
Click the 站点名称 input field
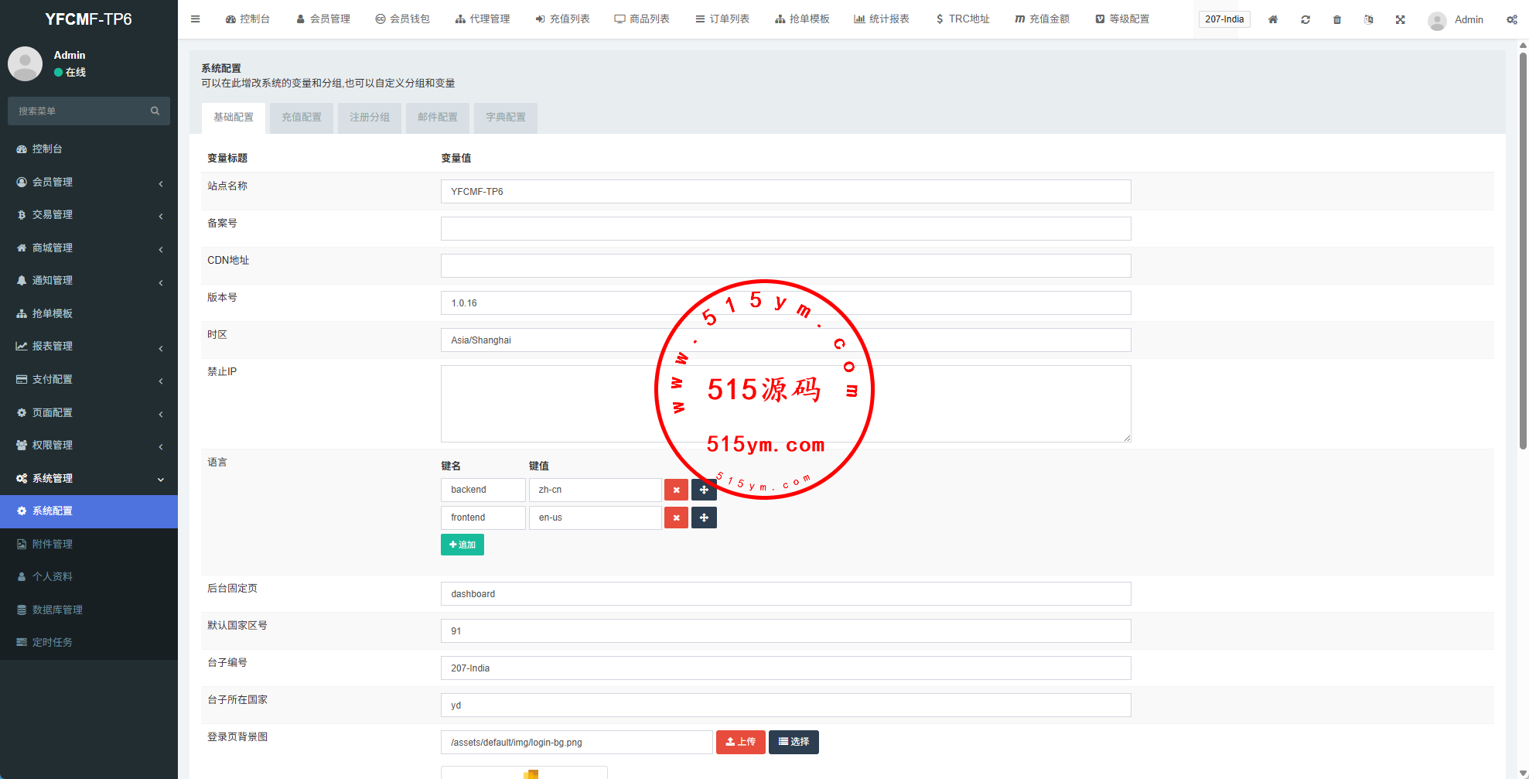(x=785, y=192)
